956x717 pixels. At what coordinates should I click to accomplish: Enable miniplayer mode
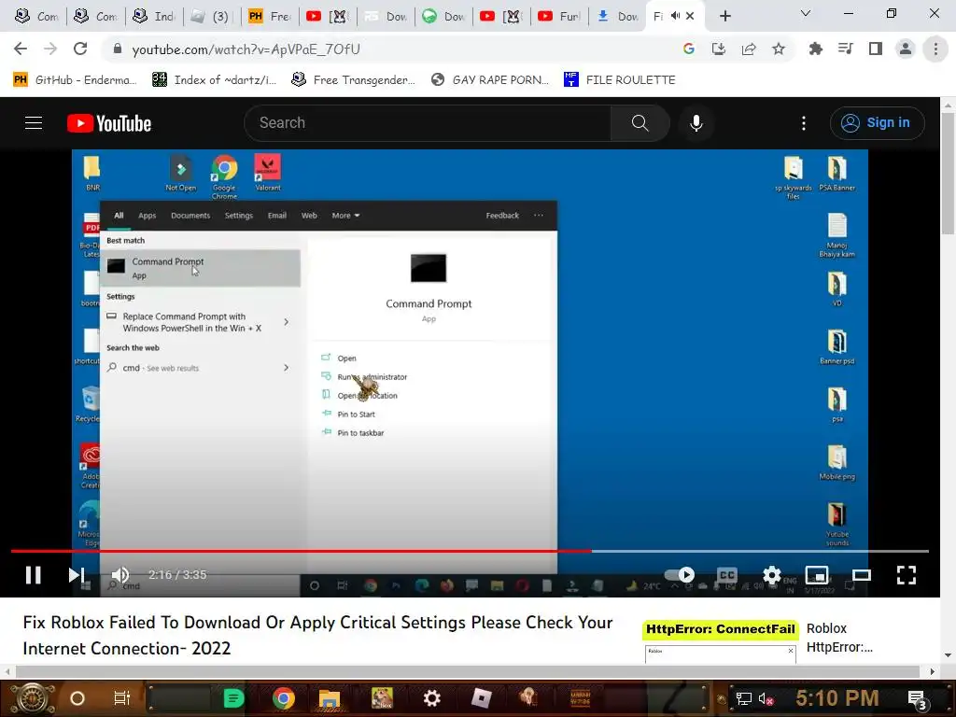[x=816, y=575]
